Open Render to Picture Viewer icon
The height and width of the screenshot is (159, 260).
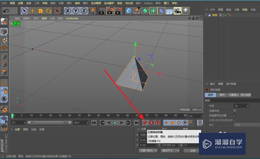(110, 11)
